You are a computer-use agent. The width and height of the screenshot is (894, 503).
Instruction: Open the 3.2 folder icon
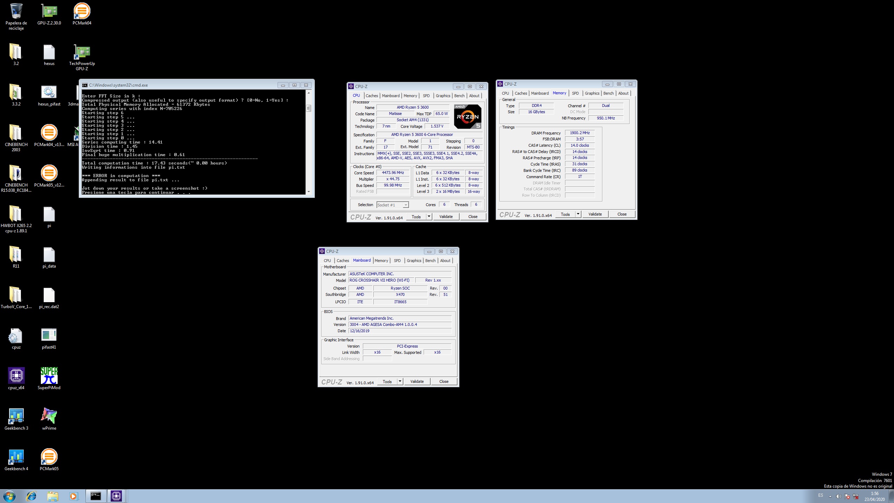(x=16, y=55)
